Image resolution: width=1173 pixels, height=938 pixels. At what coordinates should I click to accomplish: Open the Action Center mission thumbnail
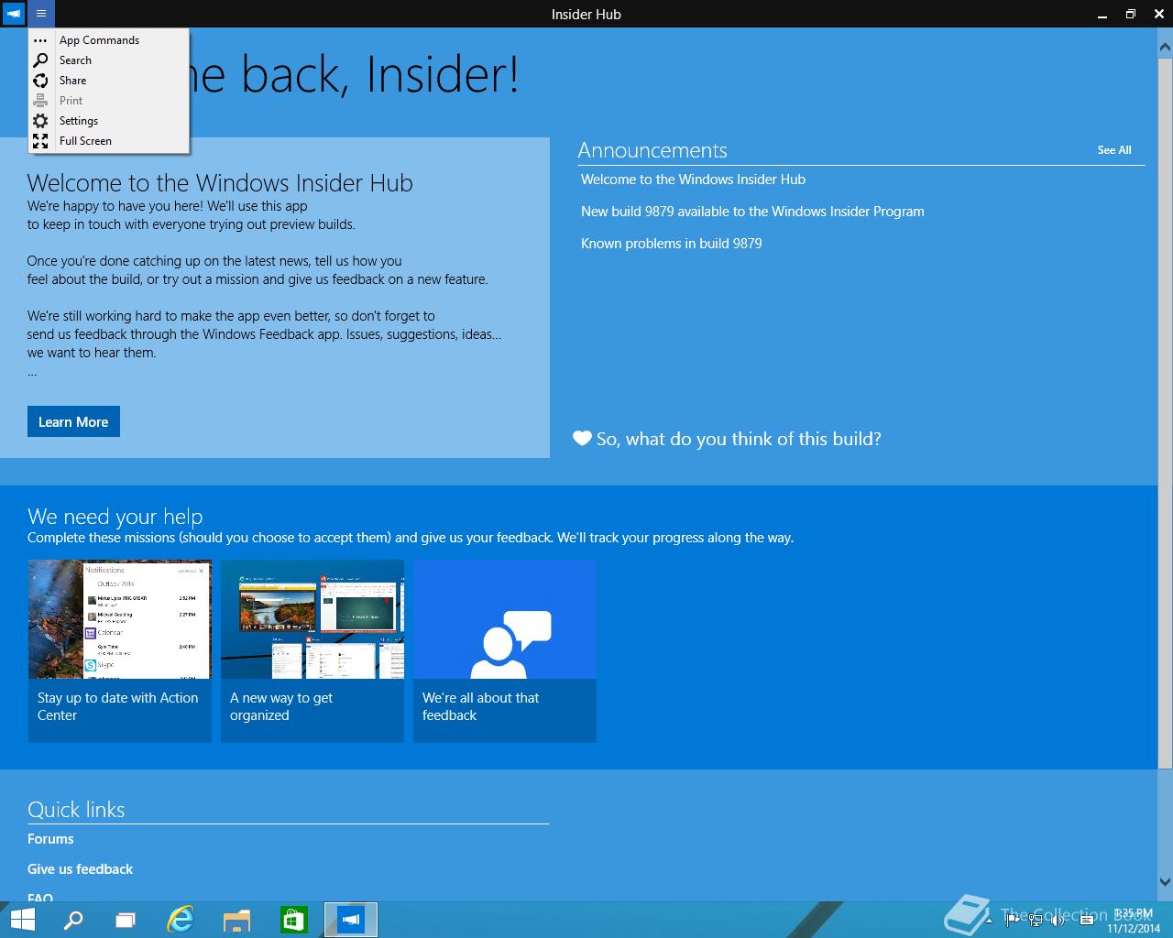click(120, 619)
